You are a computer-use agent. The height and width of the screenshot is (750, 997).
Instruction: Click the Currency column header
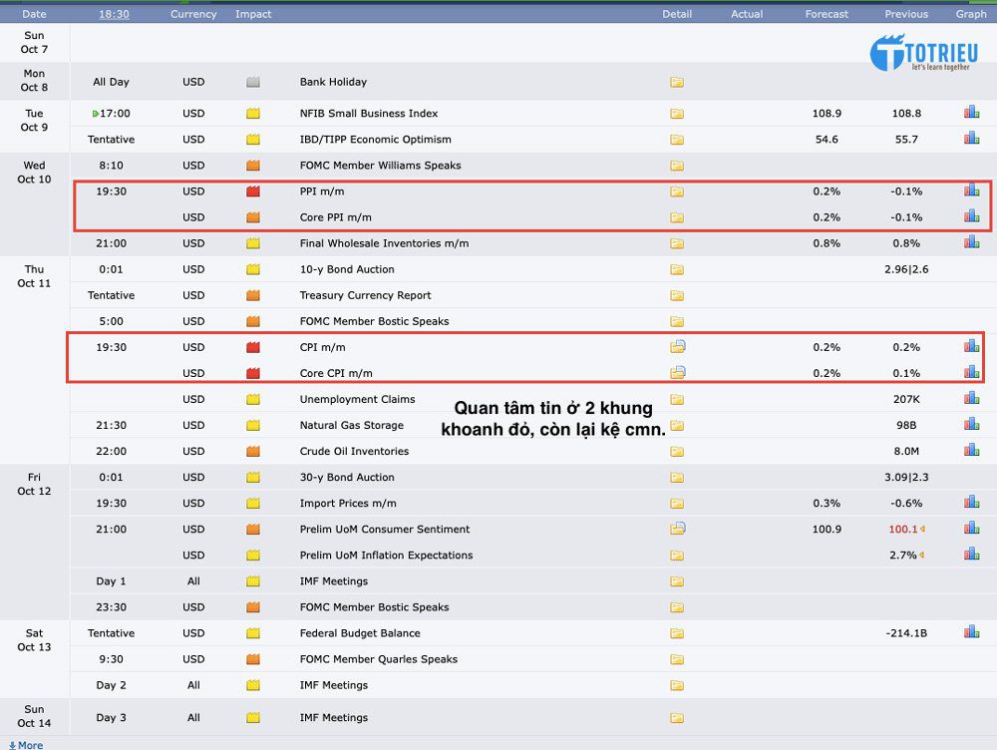(193, 14)
